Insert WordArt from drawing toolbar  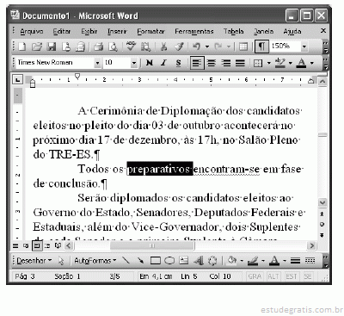[199, 261]
